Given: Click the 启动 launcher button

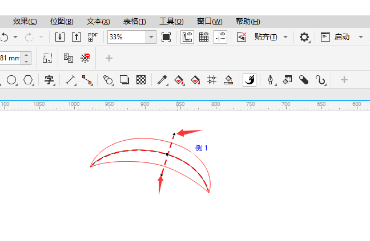Looking at the screenshot, I should pyautogui.click(x=335, y=37).
